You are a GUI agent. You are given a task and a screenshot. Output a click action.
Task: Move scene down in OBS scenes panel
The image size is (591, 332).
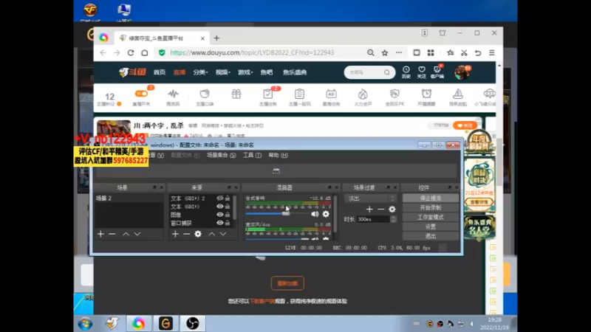pyautogui.click(x=137, y=234)
